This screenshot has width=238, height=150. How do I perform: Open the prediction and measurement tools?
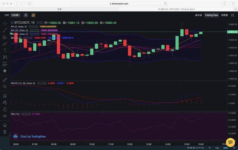point(5,64)
